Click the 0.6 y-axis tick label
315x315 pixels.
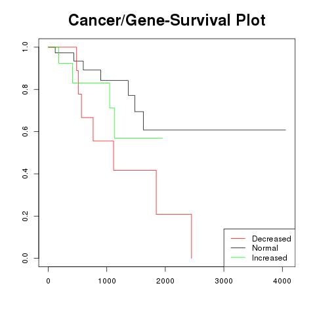click(25, 131)
